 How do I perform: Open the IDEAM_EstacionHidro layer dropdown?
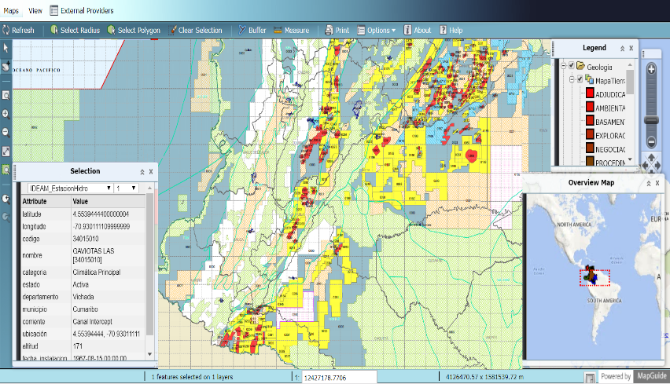(x=71, y=188)
